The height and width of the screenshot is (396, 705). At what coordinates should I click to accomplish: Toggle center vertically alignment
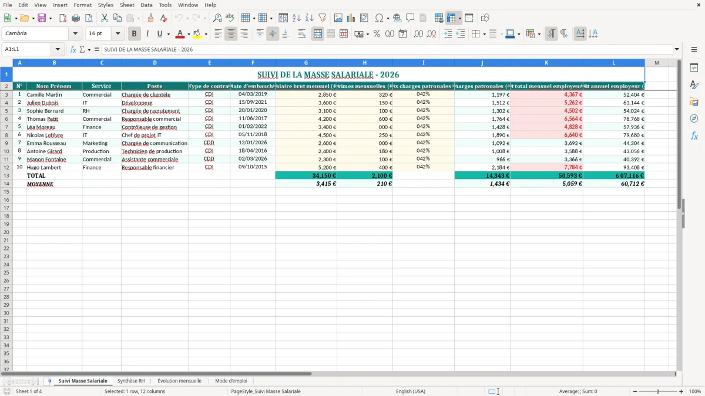click(273, 34)
